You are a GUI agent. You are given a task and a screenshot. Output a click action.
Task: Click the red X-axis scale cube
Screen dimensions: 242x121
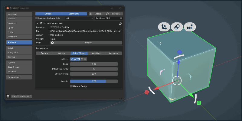click(x=147, y=92)
